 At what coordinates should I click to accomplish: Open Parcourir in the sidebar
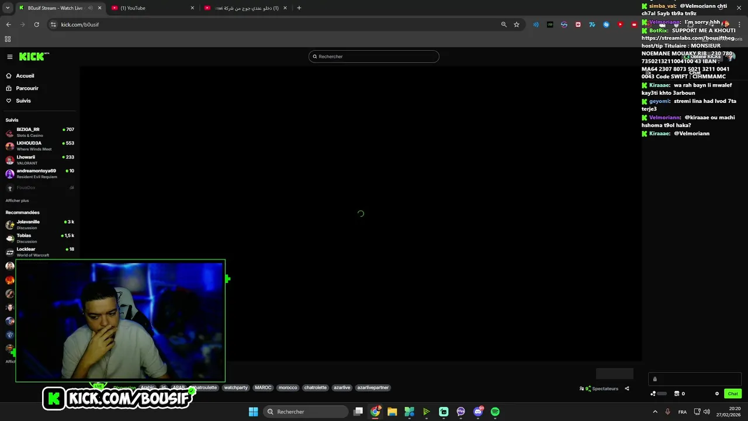pyautogui.click(x=27, y=88)
